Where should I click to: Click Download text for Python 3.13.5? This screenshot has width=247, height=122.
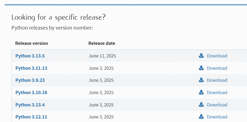coord(217,56)
